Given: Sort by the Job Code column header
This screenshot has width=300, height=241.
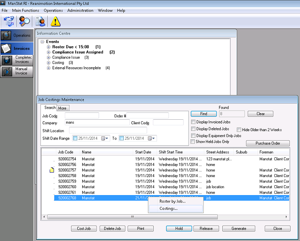Looking at the screenshot, I should click(68, 152).
